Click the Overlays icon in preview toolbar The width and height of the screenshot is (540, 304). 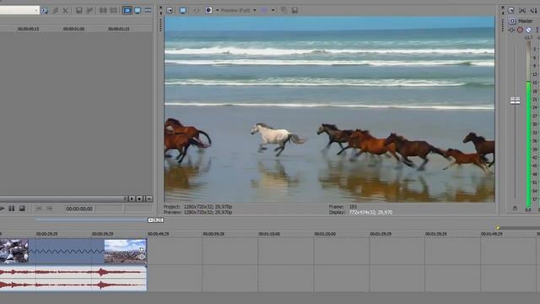tap(264, 10)
